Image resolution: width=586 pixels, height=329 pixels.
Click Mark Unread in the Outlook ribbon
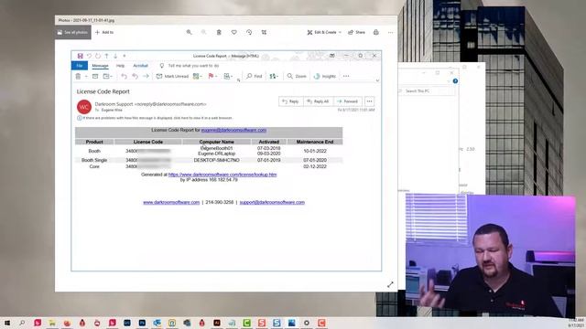(172, 76)
